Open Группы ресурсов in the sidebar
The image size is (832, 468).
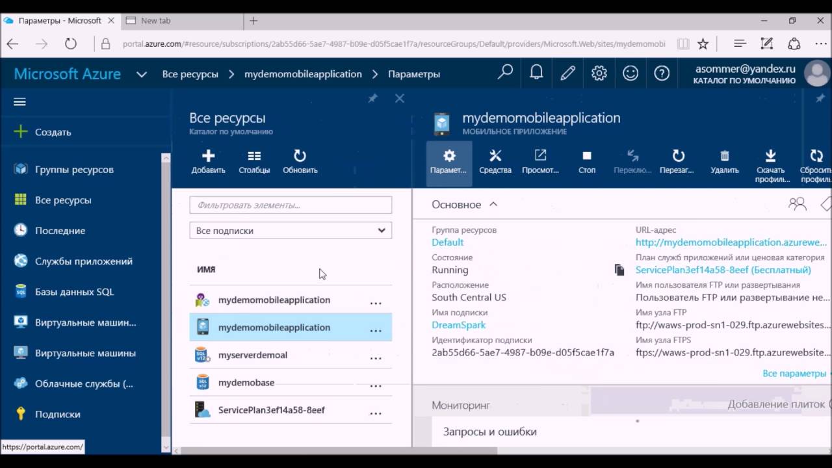[x=74, y=169]
